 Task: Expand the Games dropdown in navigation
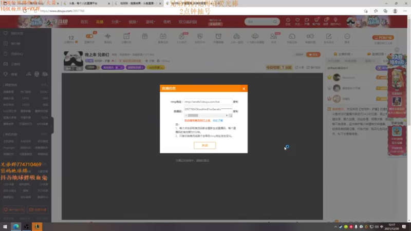coord(151,22)
